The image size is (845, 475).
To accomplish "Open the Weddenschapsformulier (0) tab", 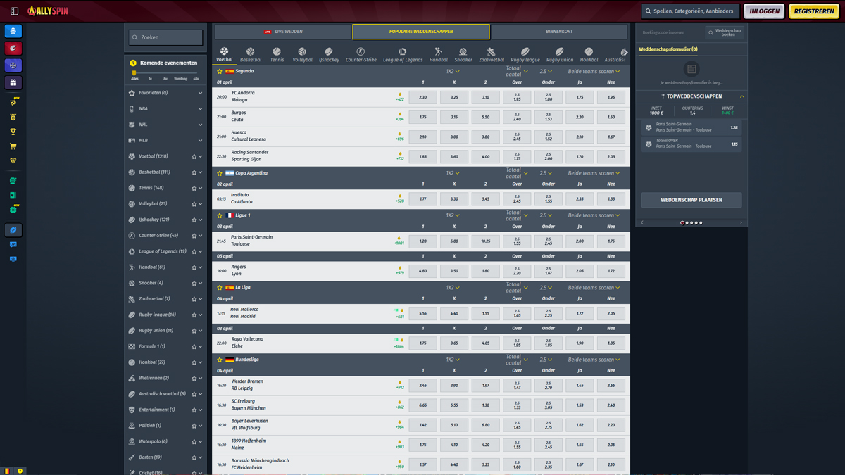I will coord(668,49).
